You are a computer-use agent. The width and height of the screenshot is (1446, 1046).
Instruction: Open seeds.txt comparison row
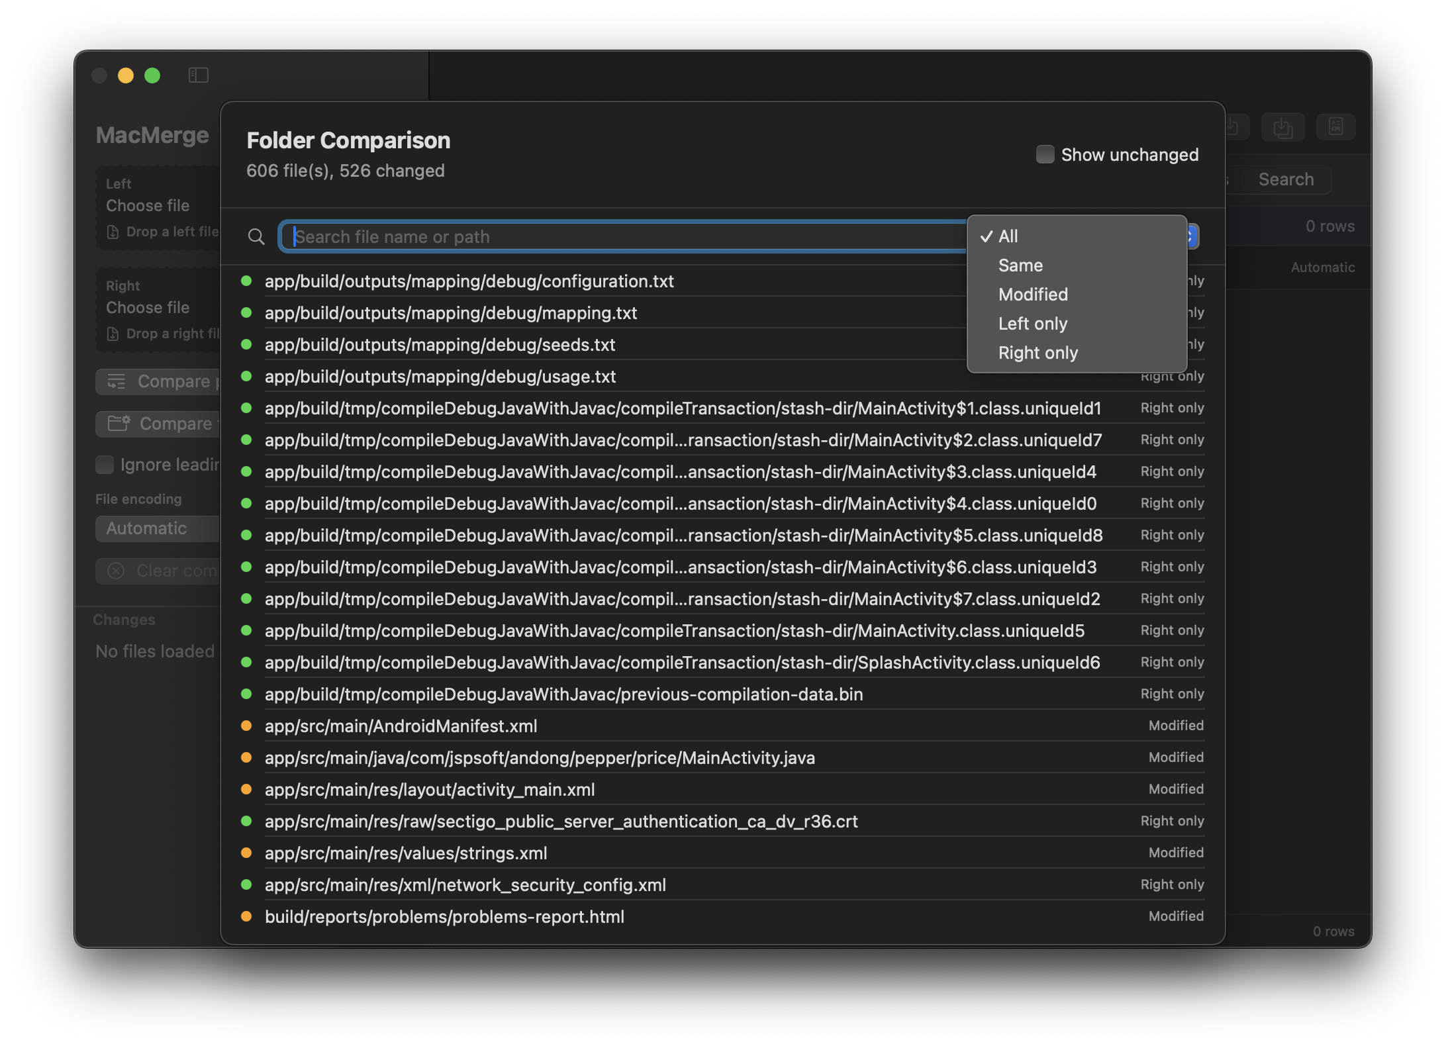tap(722, 344)
